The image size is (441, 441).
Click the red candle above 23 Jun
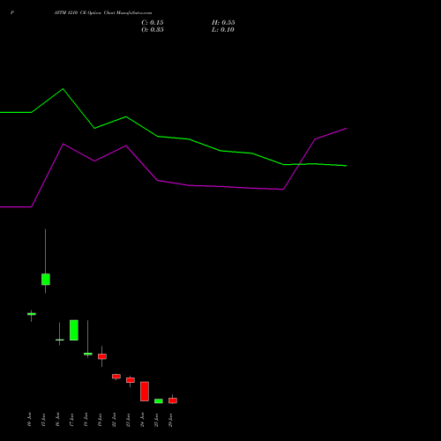tap(131, 380)
